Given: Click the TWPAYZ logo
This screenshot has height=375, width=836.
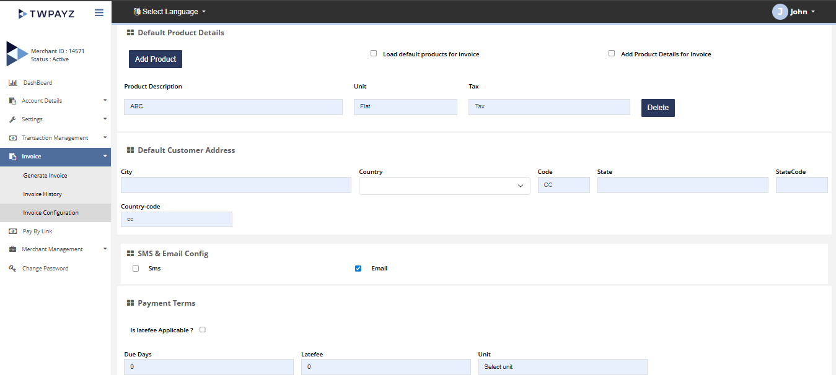Looking at the screenshot, I should click(x=46, y=13).
